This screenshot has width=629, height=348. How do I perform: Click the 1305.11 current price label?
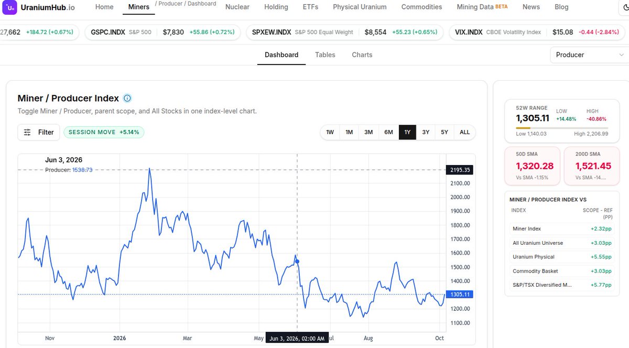pos(459,295)
